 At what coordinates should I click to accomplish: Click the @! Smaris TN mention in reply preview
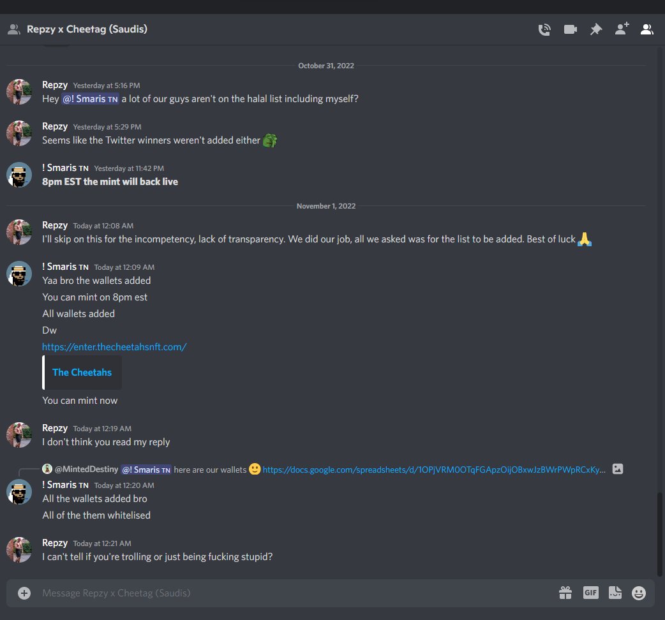(x=146, y=469)
